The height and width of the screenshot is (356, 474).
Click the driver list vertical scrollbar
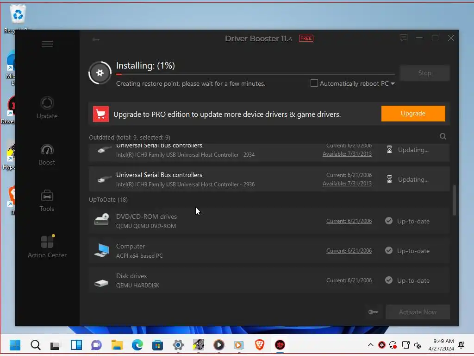(454, 200)
